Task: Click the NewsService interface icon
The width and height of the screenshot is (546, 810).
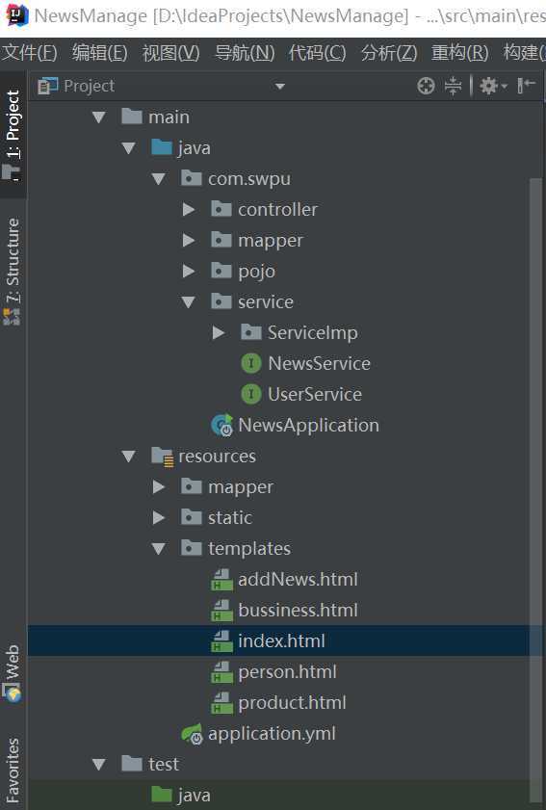Action: click(251, 363)
